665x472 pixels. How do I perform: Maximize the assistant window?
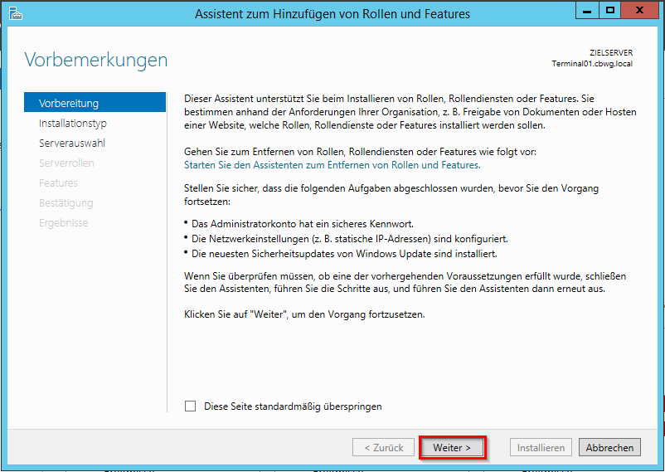[x=610, y=11]
